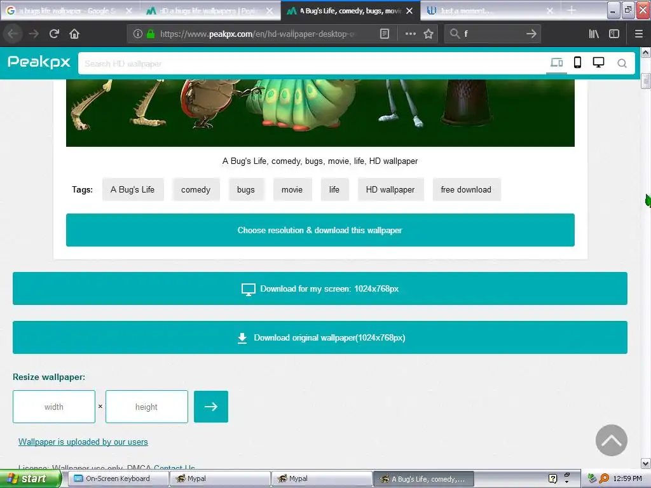Switch to the first Mypal taskbar window
Screen dimensions: 651x488
(x=220, y=478)
